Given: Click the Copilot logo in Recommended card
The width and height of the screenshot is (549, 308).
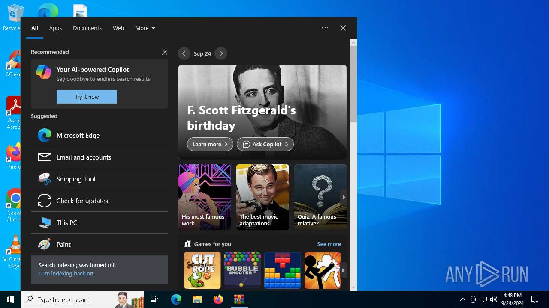Looking at the screenshot, I should (x=44, y=72).
